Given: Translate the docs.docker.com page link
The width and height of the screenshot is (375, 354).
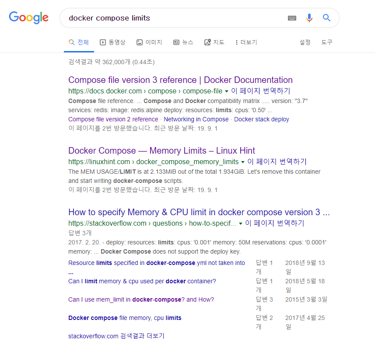Looking at the screenshot, I should [261, 91].
